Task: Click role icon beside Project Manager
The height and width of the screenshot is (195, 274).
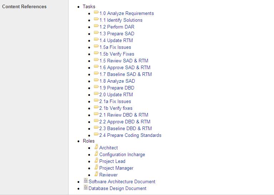Action: (x=96, y=167)
